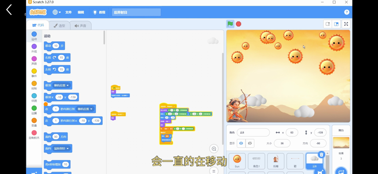Screen dimensions: 378x174
Task: Select the 运动 motion category
Action: point(34,36)
